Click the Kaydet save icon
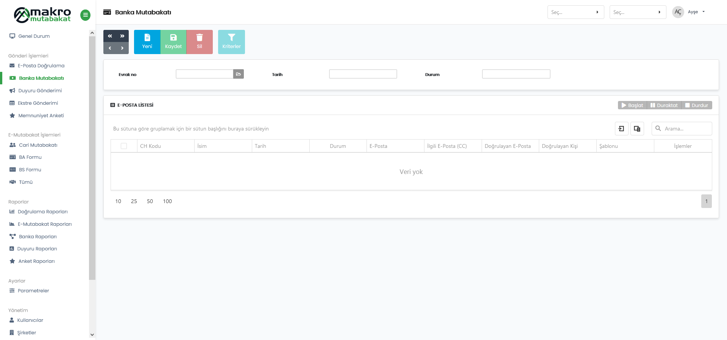 point(173,37)
